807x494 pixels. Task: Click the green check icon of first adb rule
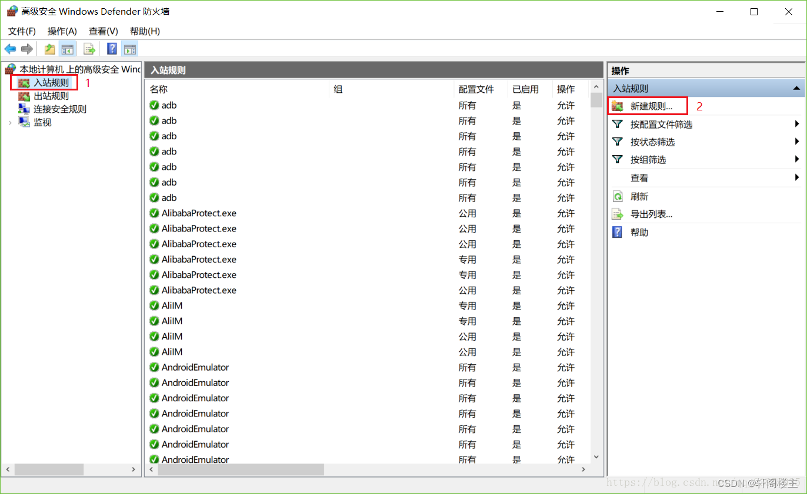154,105
